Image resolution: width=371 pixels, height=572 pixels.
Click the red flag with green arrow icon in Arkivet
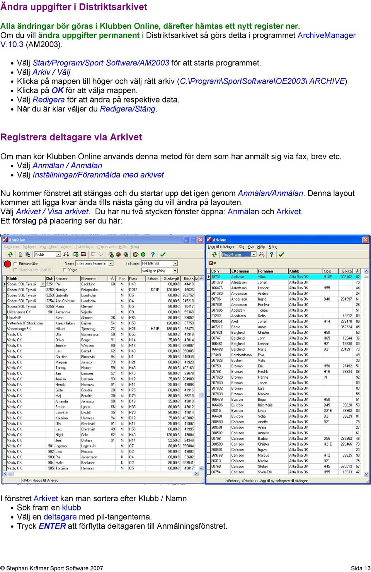(x=213, y=263)
